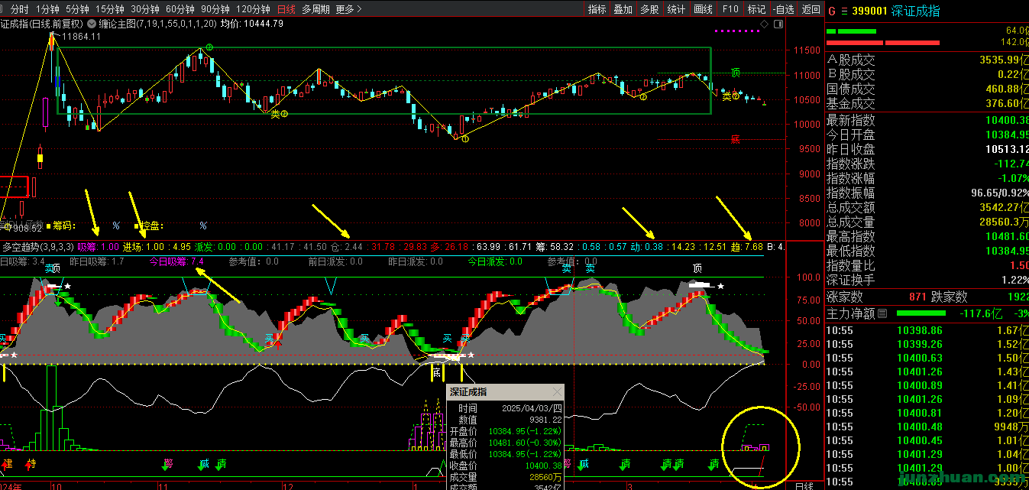Select the 15分钟 period

click(x=109, y=9)
